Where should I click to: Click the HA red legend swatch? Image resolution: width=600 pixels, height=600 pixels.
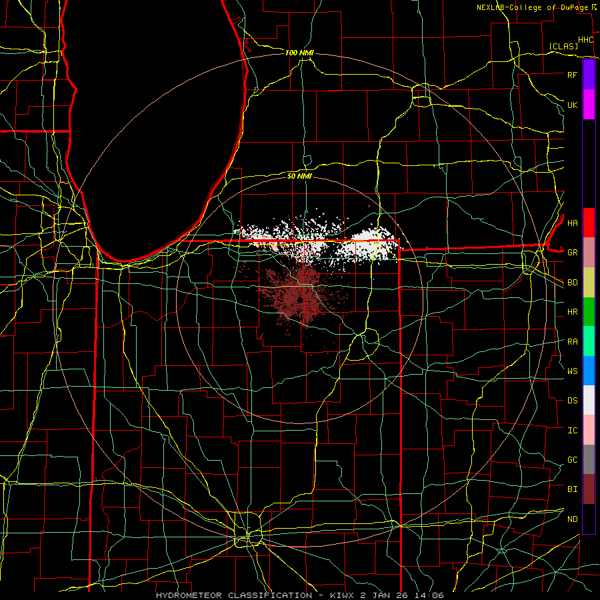(589, 223)
